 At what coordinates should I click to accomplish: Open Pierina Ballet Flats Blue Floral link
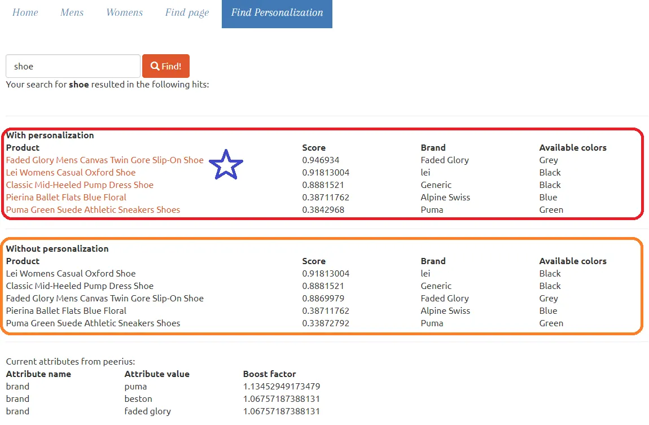coord(66,198)
